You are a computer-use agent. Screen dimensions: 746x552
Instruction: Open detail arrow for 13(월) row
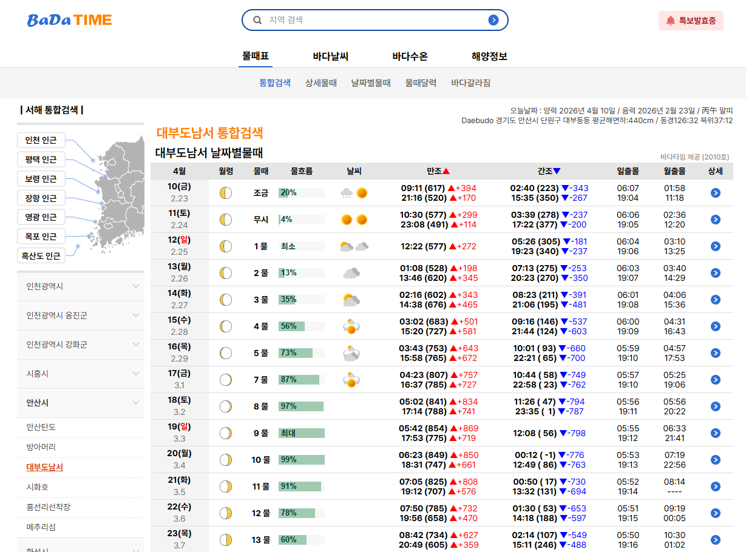(716, 273)
